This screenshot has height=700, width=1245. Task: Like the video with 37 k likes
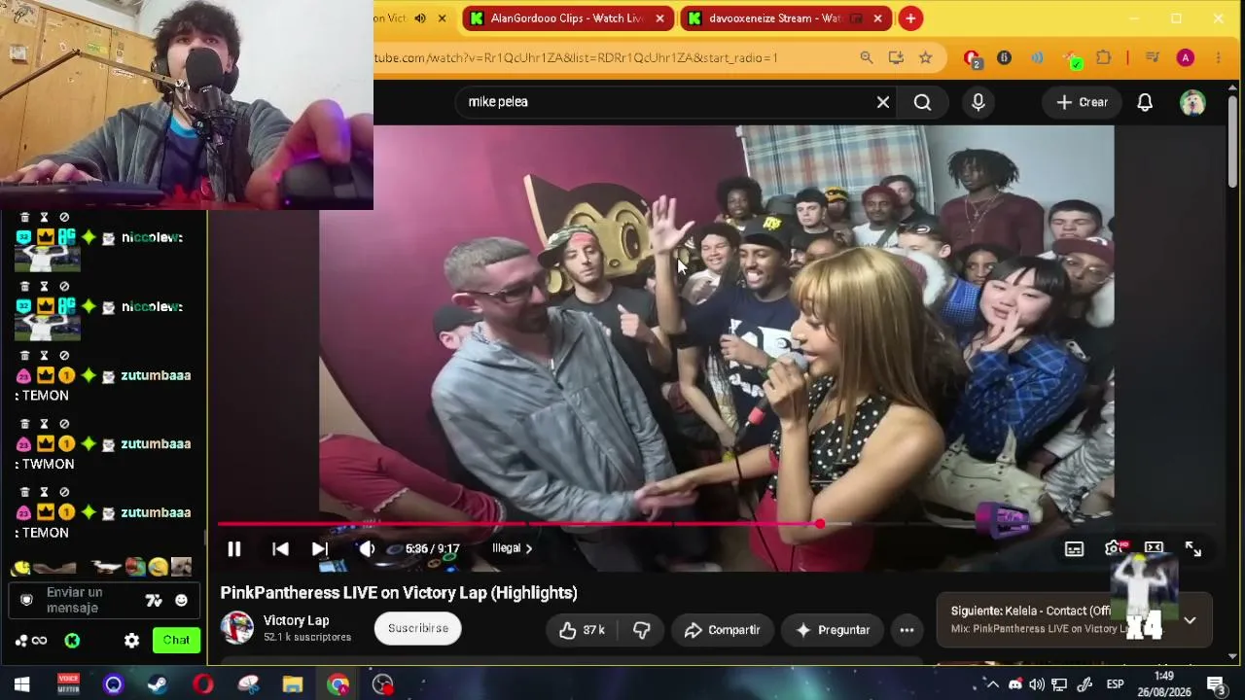tap(583, 630)
